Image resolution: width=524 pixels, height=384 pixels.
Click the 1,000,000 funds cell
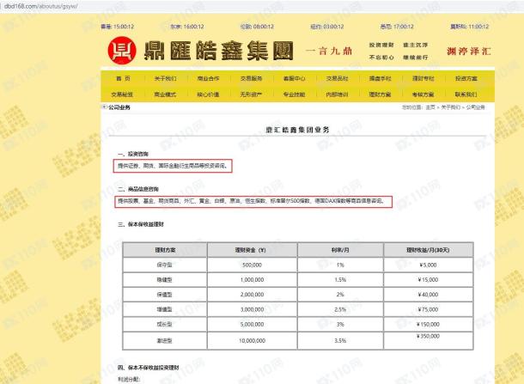pos(252,280)
